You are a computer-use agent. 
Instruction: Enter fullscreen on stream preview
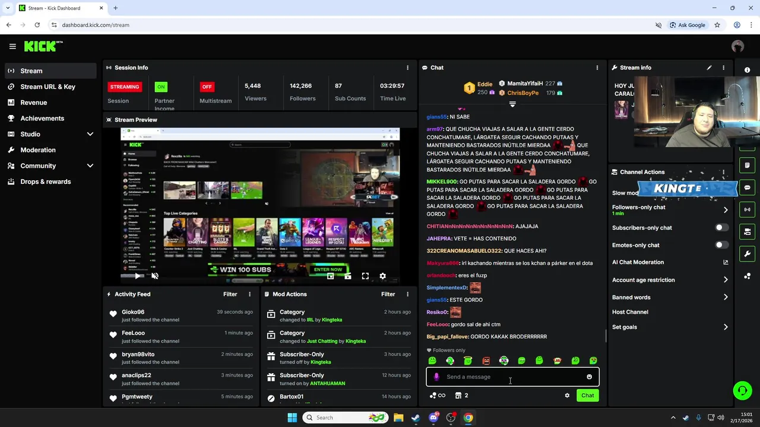coord(365,276)
